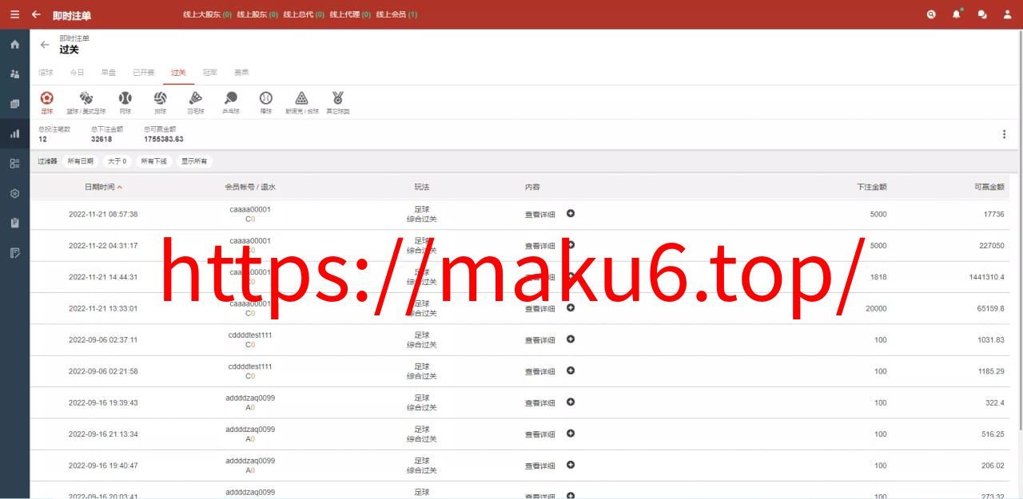1023x499 pixels.
Task: Open the user account icon in header
Action: coord(1008,14)
